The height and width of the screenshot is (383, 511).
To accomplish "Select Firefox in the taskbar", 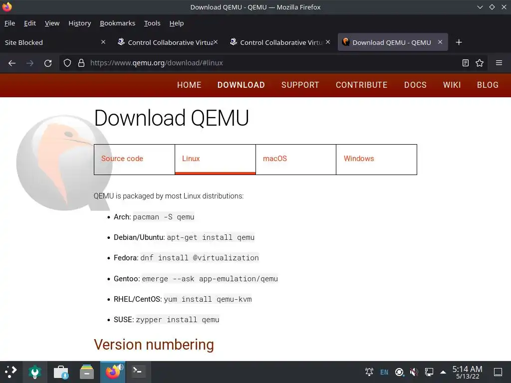I will click(113, 372).
